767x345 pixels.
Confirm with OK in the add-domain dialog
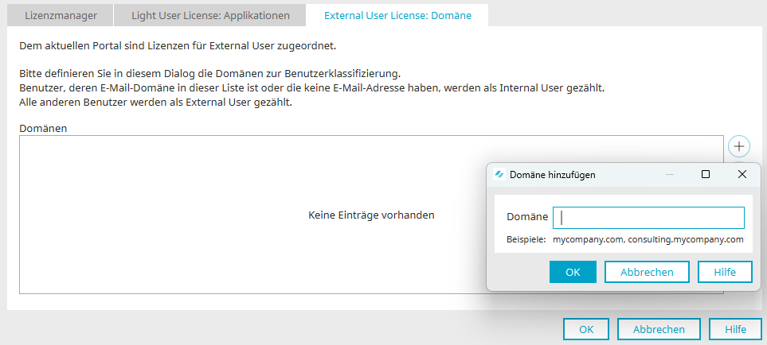[573, 272]
